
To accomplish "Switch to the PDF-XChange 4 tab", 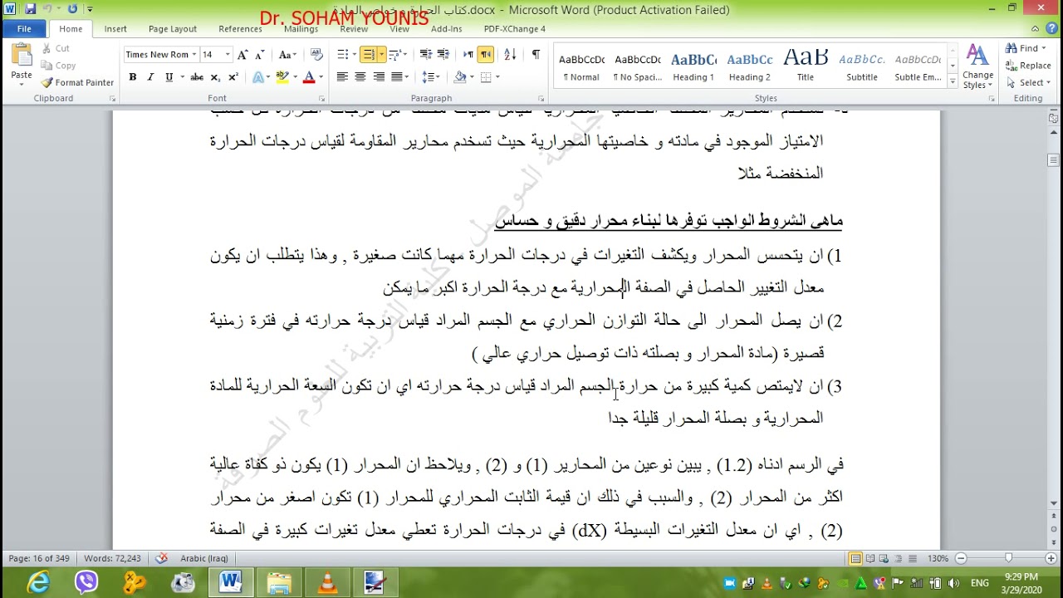I will click(515, 28).
